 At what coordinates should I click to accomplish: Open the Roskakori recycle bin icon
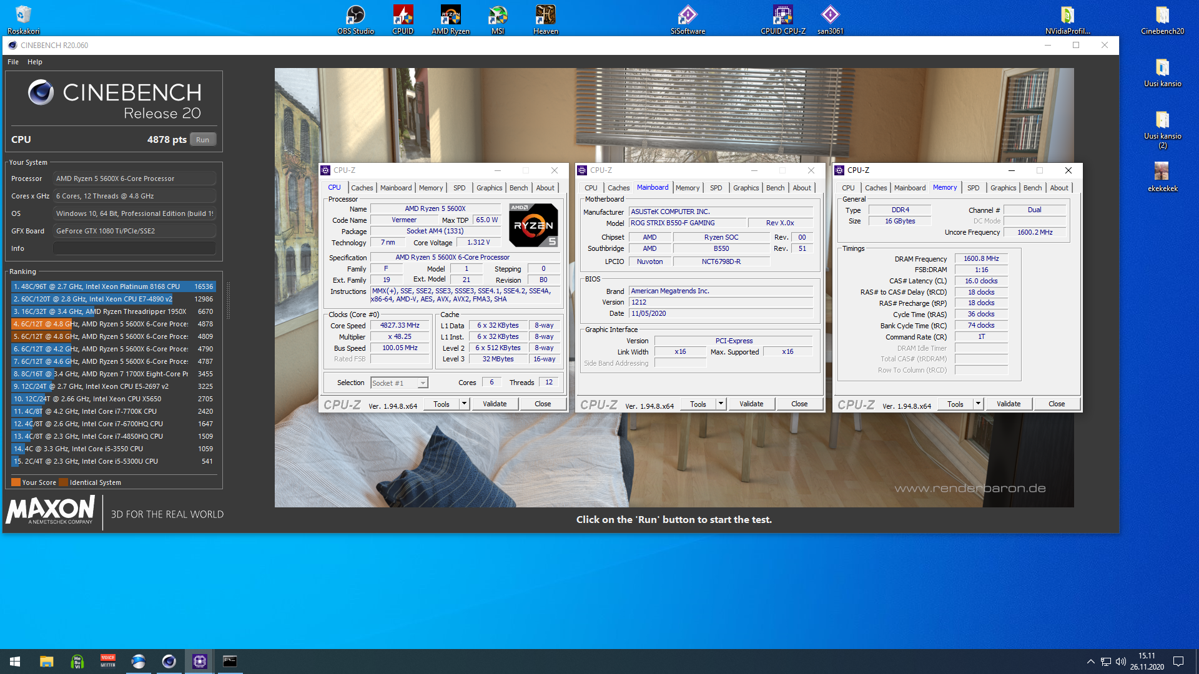point(23,19)
